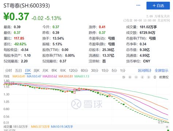Viewport: 173px width, 131px height.
Task: Reset chart view with the undo arrow icon
Action: (x=124, y=77)
